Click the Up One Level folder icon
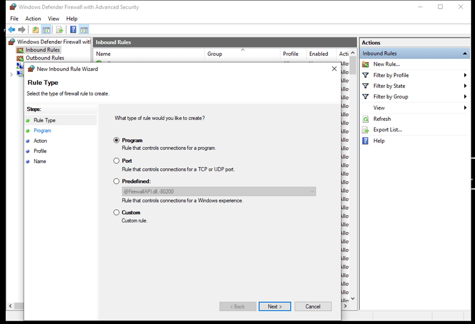This screenshot has height=324, width=475. [x=35, y=30]
